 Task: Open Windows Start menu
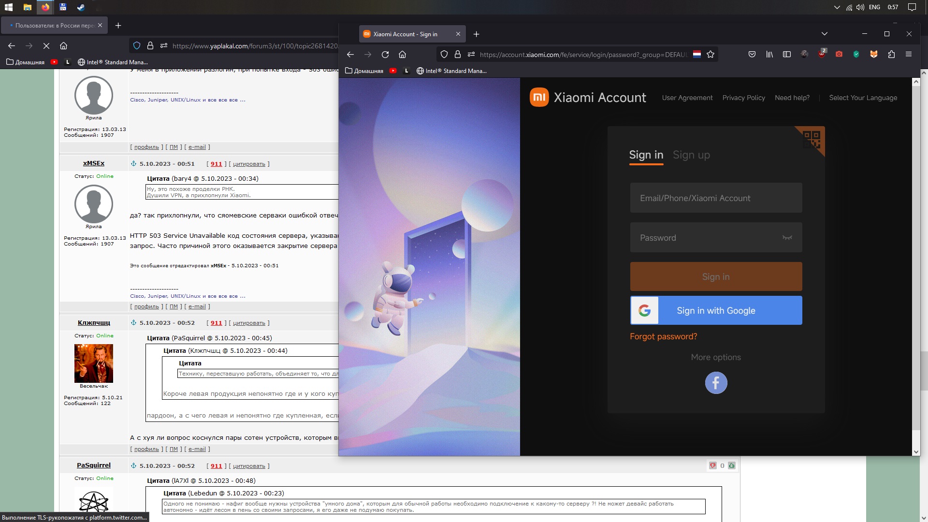9,7
